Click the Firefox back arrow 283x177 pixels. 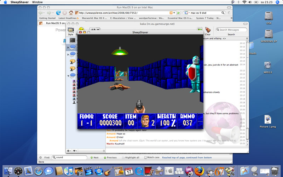point(40,13)
